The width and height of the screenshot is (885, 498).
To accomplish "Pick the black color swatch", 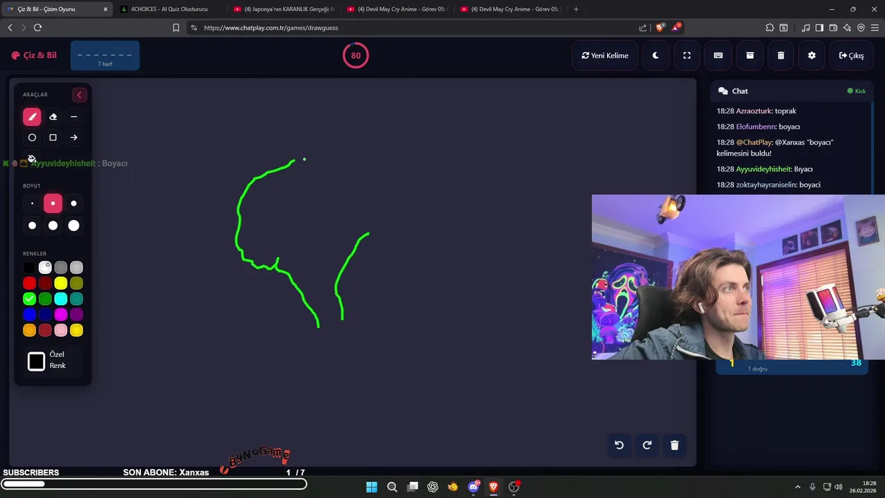I will (x=29, y=267).
